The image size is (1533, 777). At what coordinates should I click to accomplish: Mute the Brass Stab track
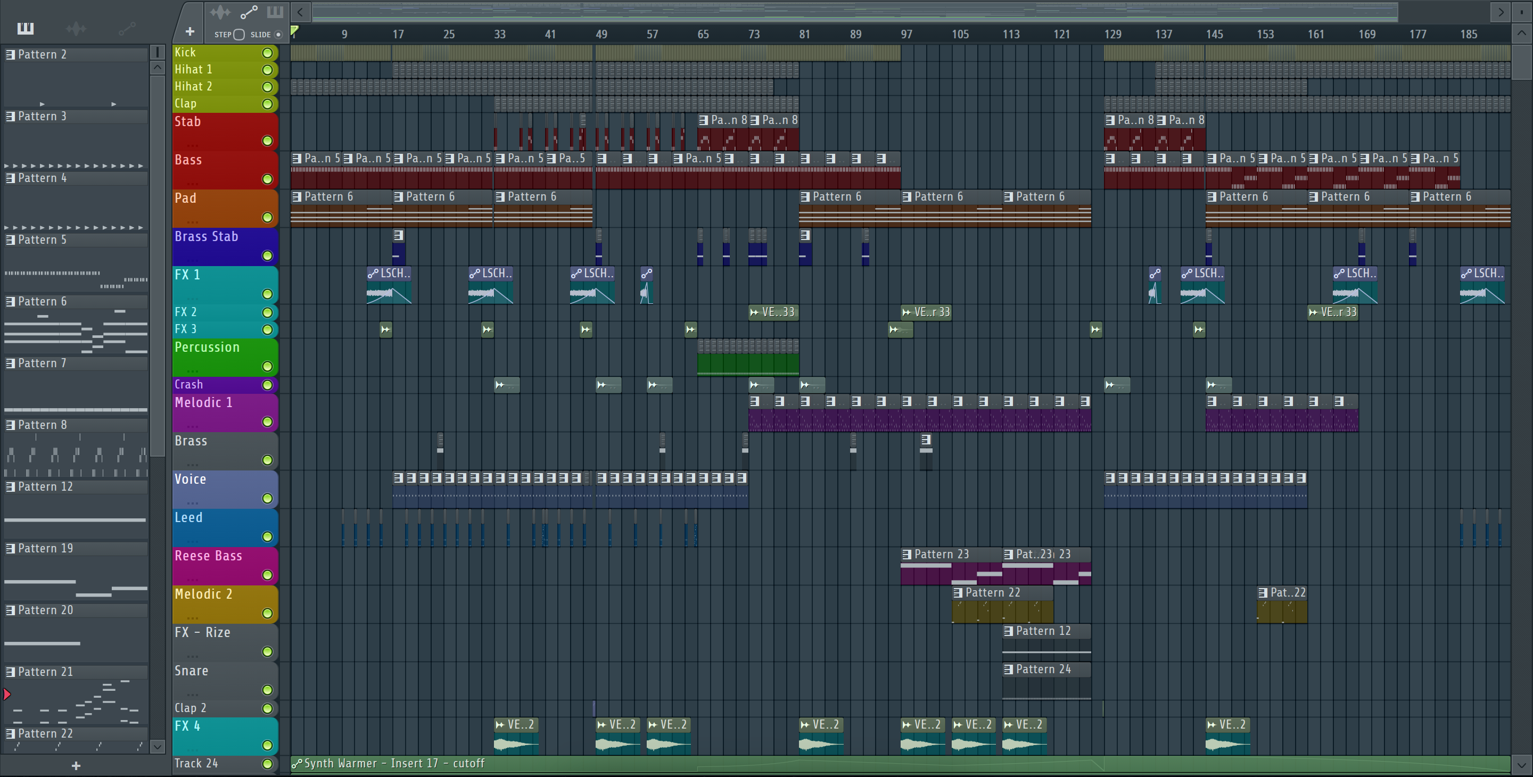268,256
